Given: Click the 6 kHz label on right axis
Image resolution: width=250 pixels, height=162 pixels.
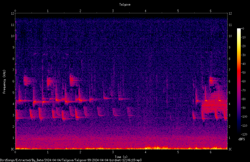Looking at the screenshot, I should click(229, 81).
